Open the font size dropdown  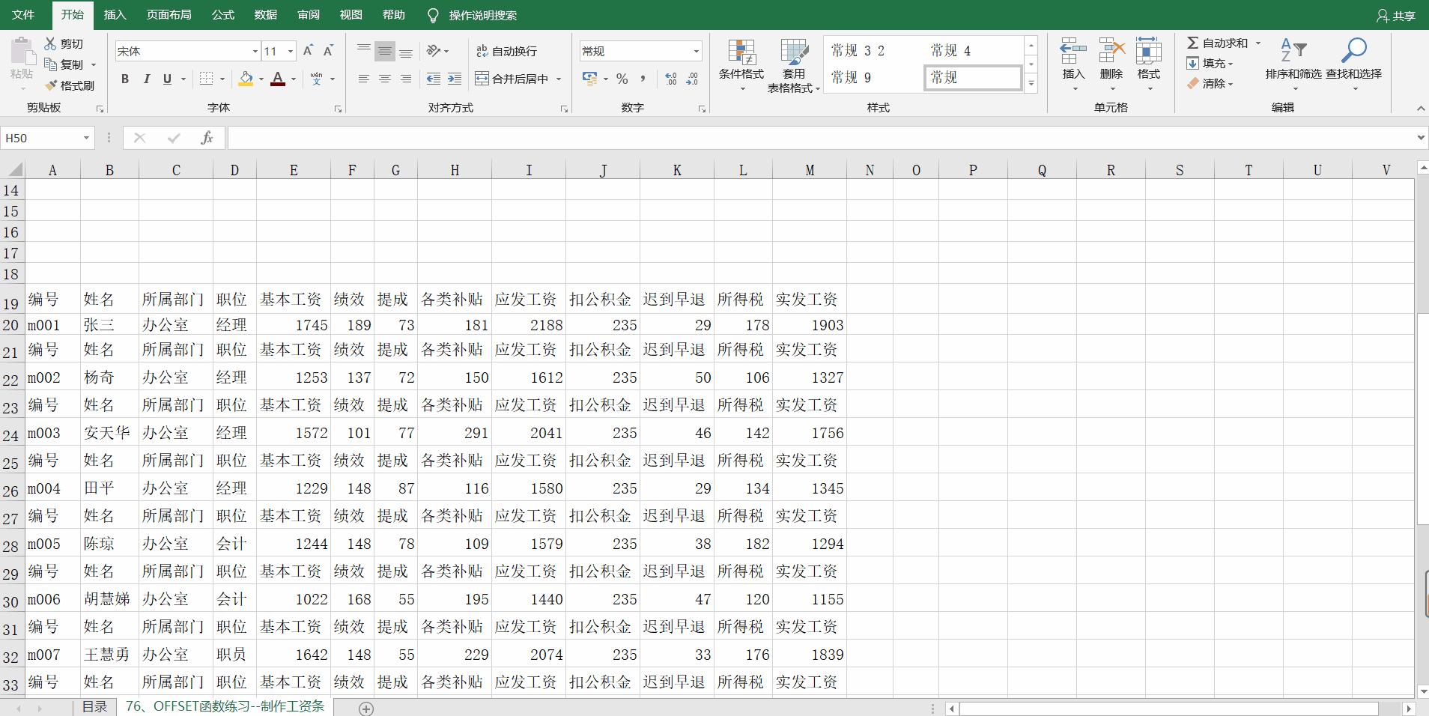(291, 51)
